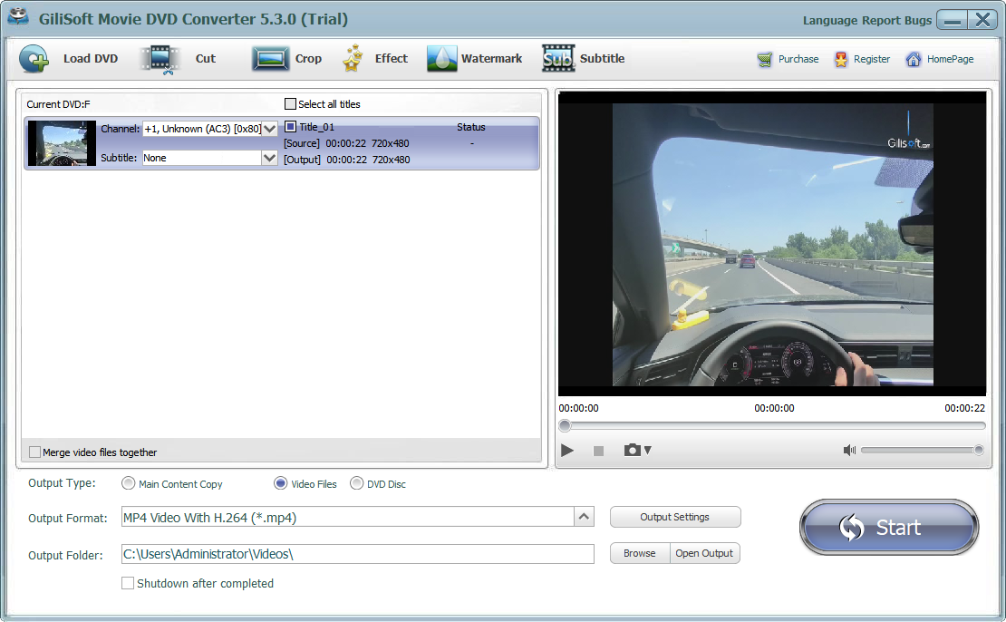The height and width of the screenshot is (622, 1006).
Task: Click the Title_01 video thumbnail
Action: pos(63,143)
